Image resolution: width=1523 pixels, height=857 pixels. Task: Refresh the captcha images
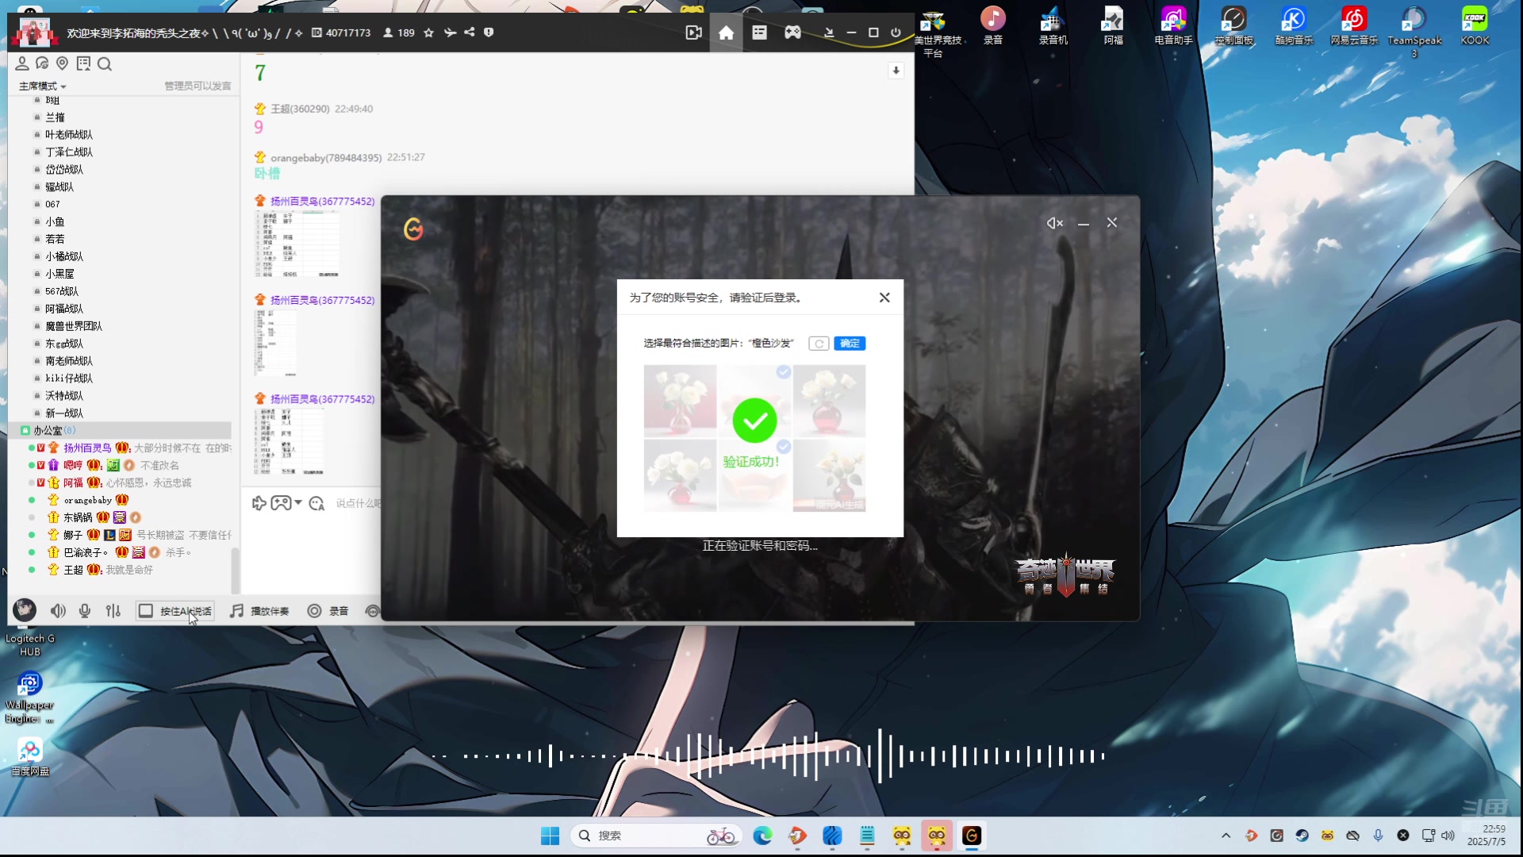[x=819, y=344]
